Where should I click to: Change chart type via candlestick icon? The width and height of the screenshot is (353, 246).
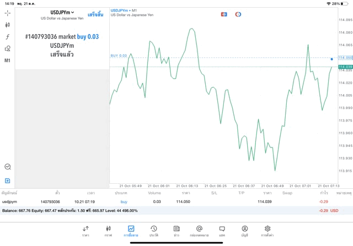(x=8, y=25)
